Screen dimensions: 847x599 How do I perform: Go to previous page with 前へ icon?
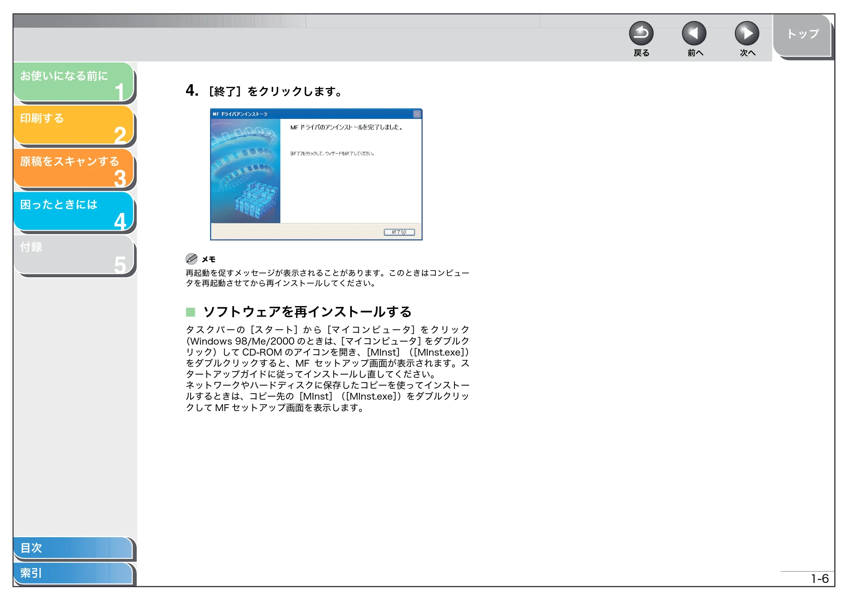[694, 33]
